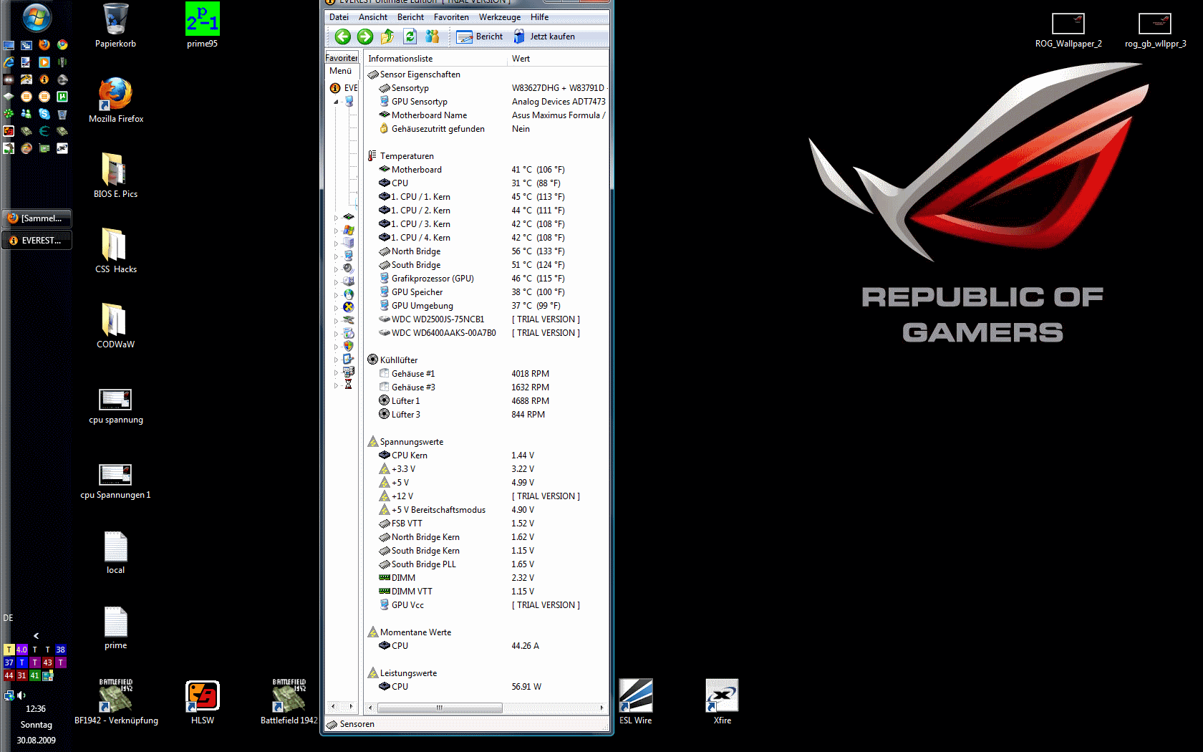Click the DE language indicator
The width and height of the screenshot is (1203, 752).
click(8, 617)
